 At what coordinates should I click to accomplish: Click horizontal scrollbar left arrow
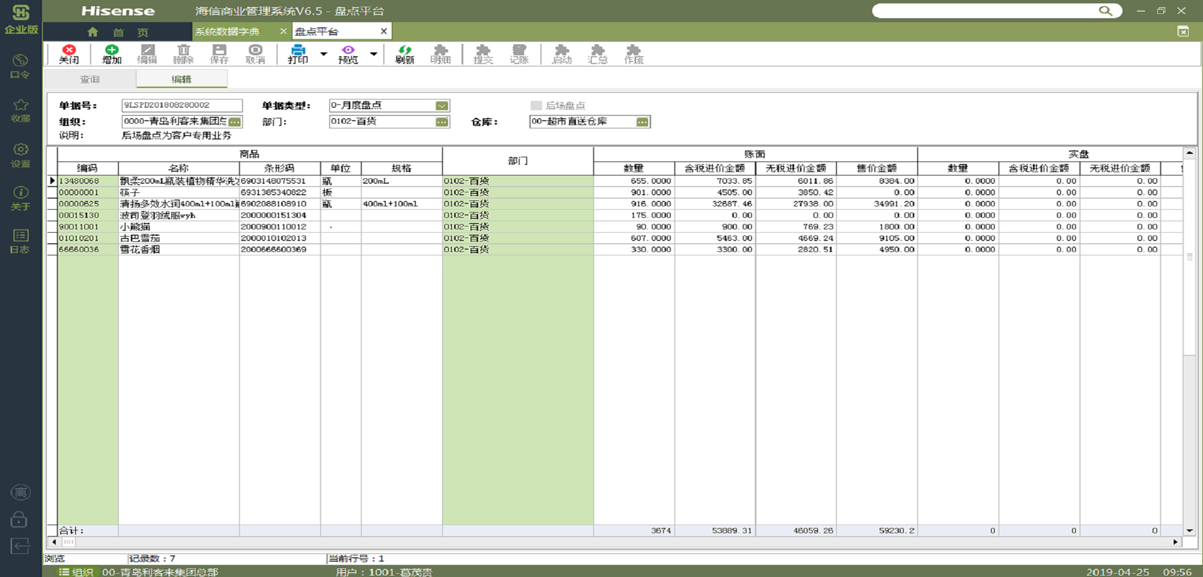(53, 542)
